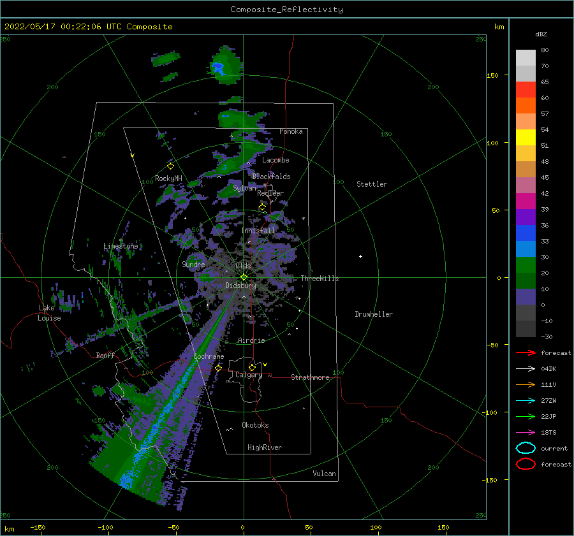Click the RockyMH label
This screenshot has height=536, width=574.
click(x=168, y=178)
